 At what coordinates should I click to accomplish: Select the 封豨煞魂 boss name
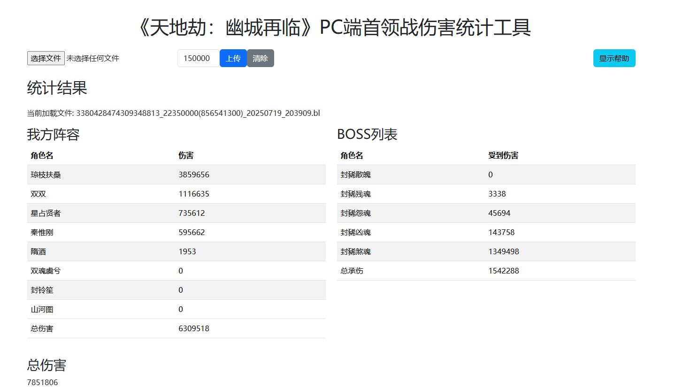(356, 251)
